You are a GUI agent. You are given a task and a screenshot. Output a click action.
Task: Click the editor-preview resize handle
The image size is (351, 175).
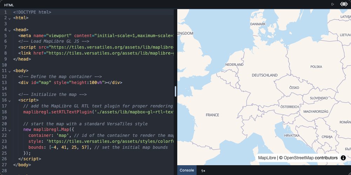[175, 91]
